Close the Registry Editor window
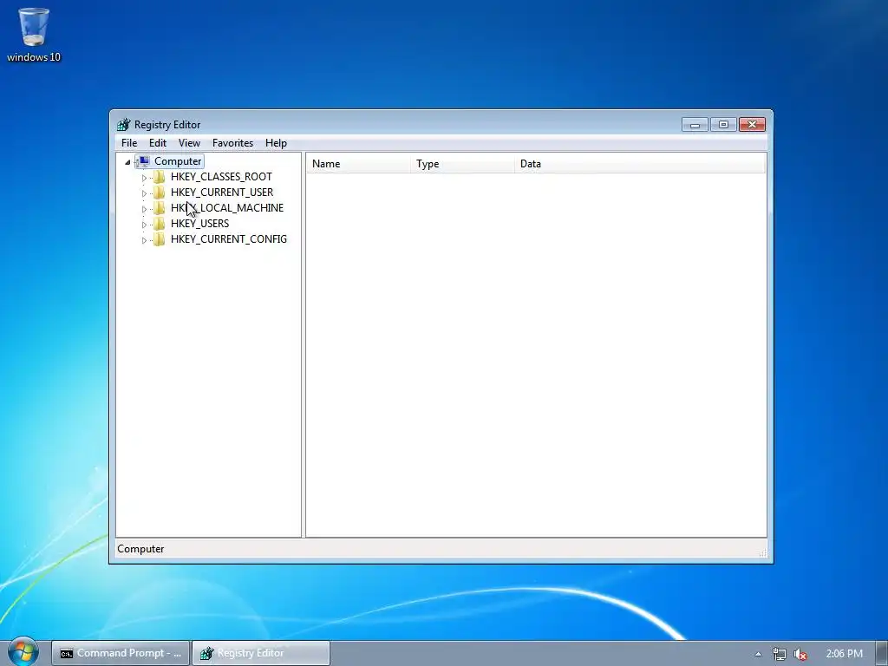Screen dimensions: 888x666 [x=752, y=125]
